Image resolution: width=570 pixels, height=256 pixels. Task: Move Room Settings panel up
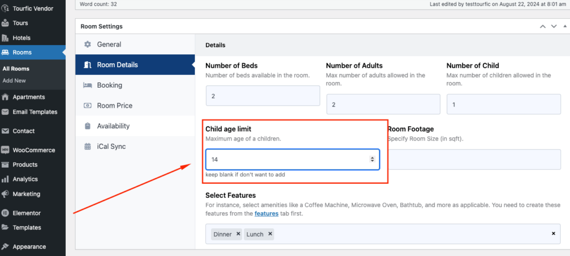(x=543, y=27)
